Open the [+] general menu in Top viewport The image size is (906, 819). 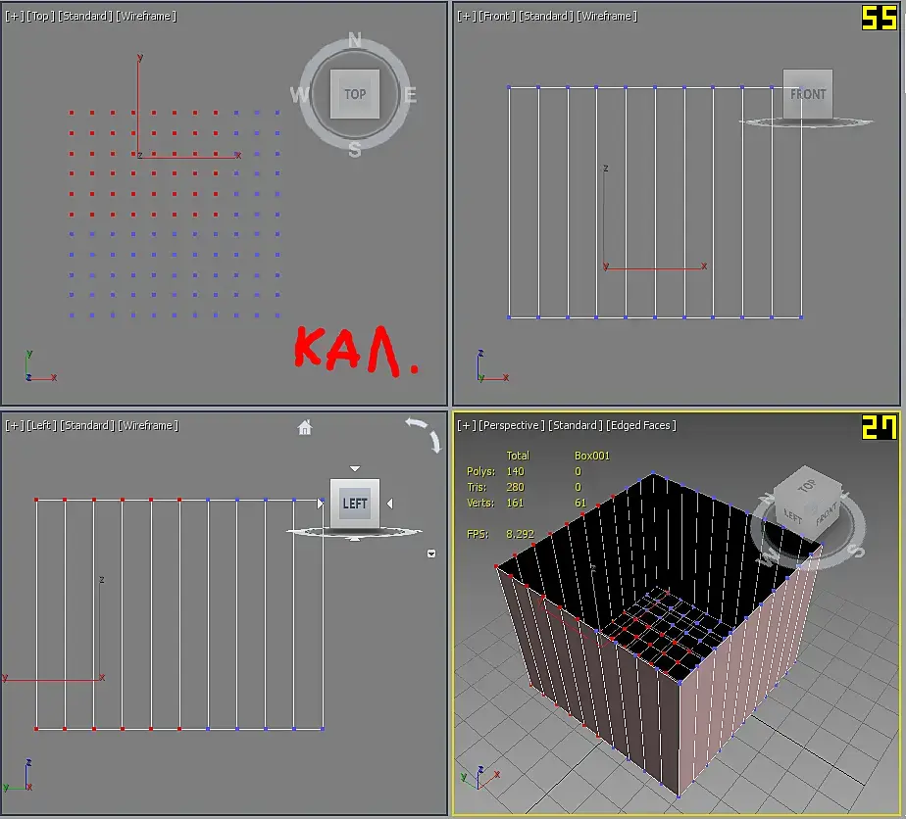[14, 16]
